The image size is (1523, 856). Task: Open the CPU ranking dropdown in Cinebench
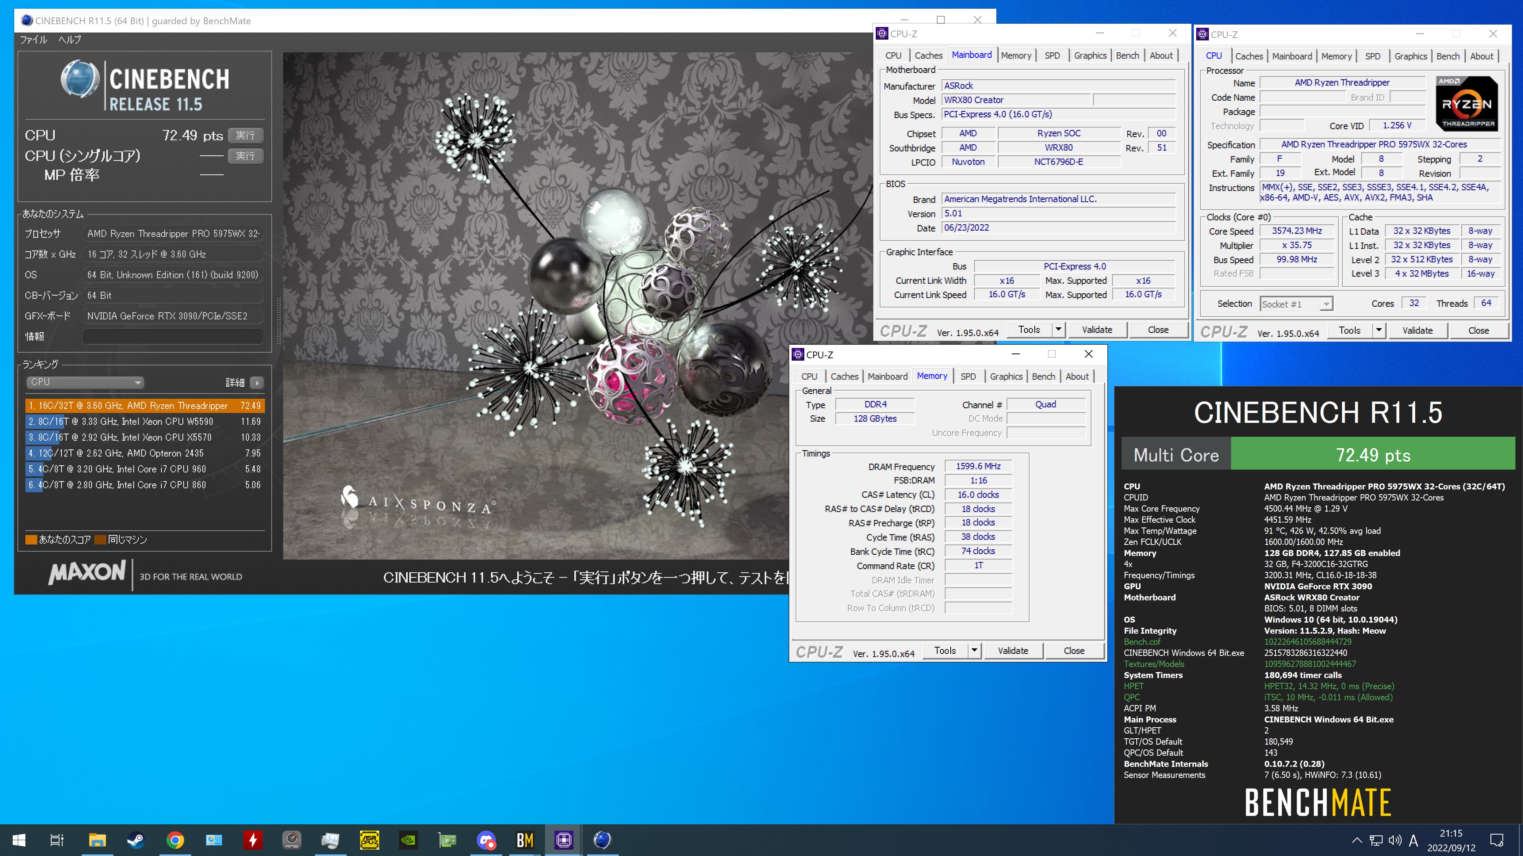pyautogui.click(x=86, y=382)
